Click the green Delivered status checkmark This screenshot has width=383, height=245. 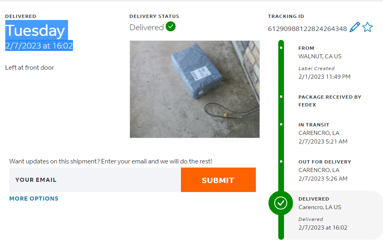pyautogui.click(x=171, y=27)
